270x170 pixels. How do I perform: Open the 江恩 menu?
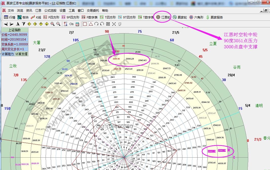(38, 10)
